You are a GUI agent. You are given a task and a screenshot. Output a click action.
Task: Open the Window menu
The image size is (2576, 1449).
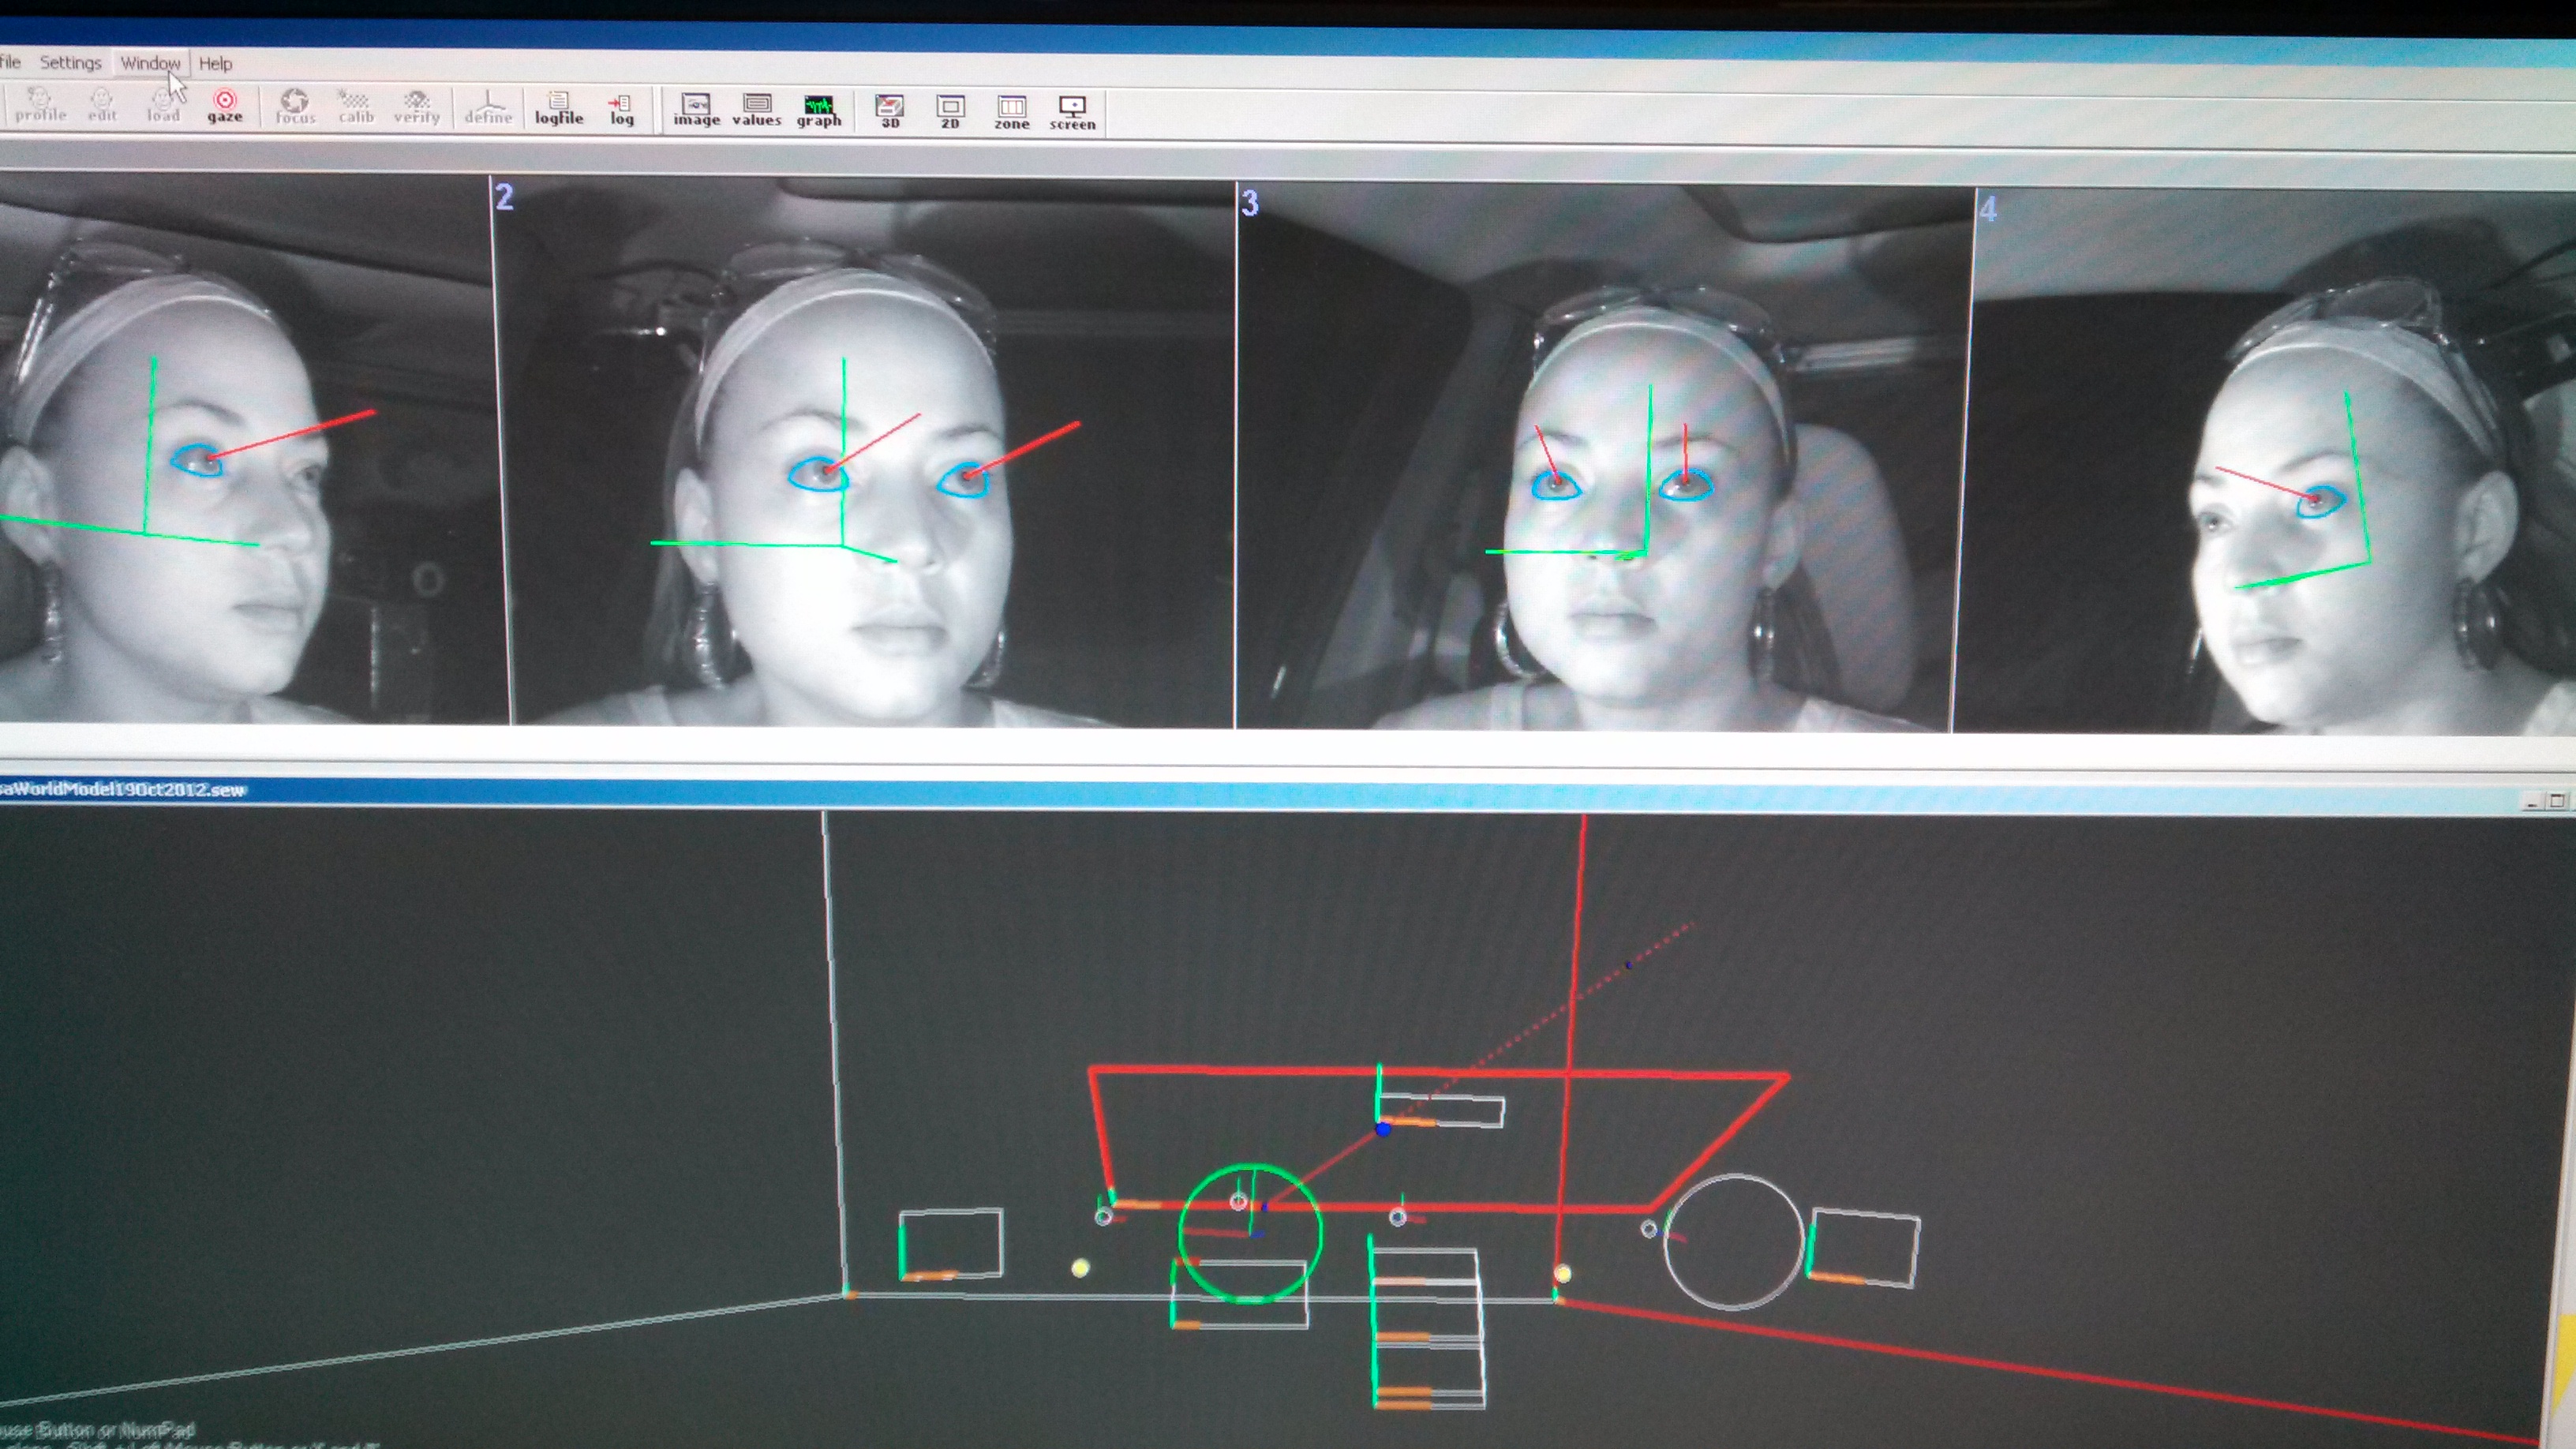pos(150,63)
